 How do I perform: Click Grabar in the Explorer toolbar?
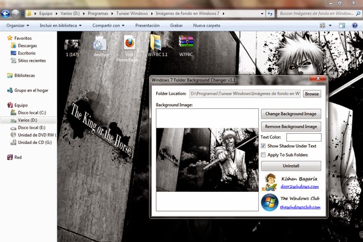pyautogui.click(x=176, y=25)
